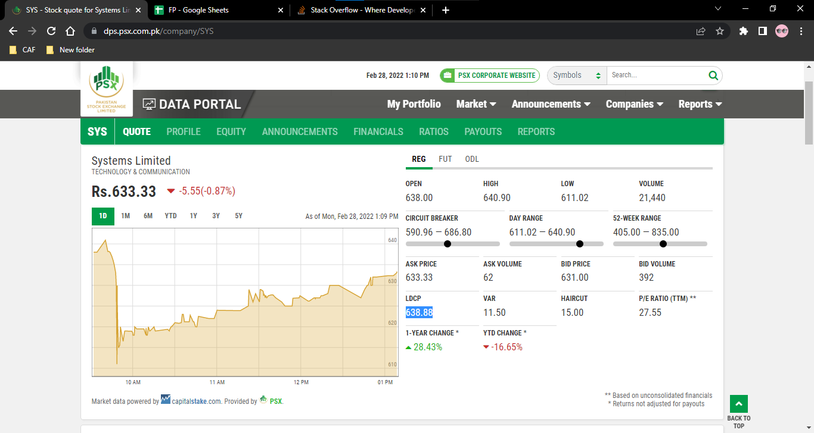Select the 1M chart range
814x433 pixels.
[125, 216]
